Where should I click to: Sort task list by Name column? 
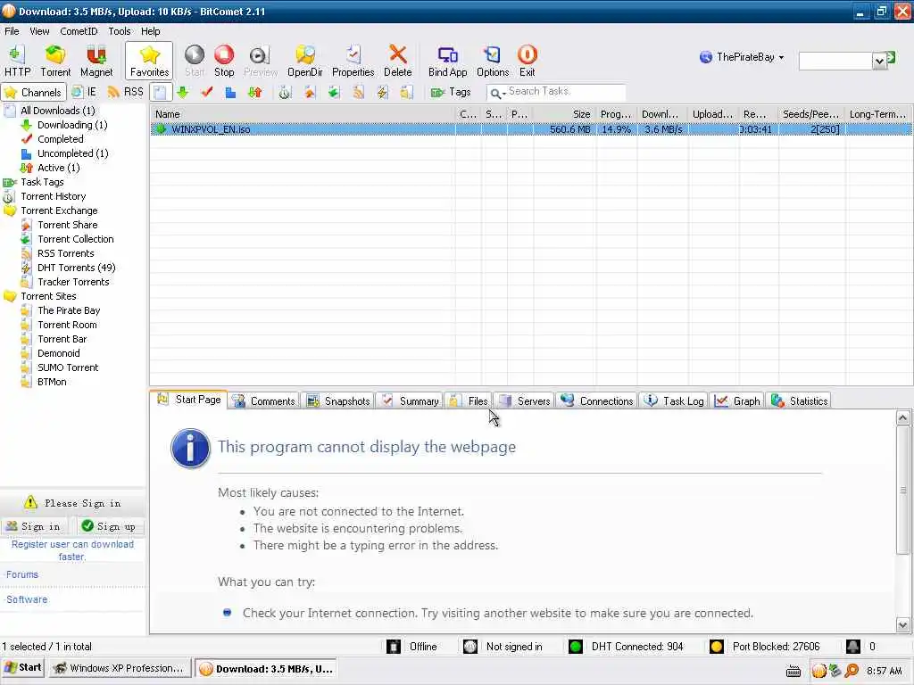pos(303,114)
